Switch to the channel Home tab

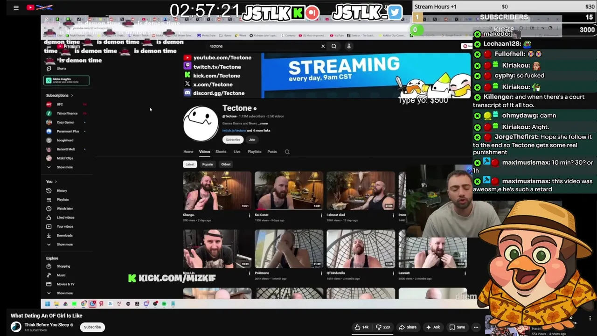(x=188, y=152)
